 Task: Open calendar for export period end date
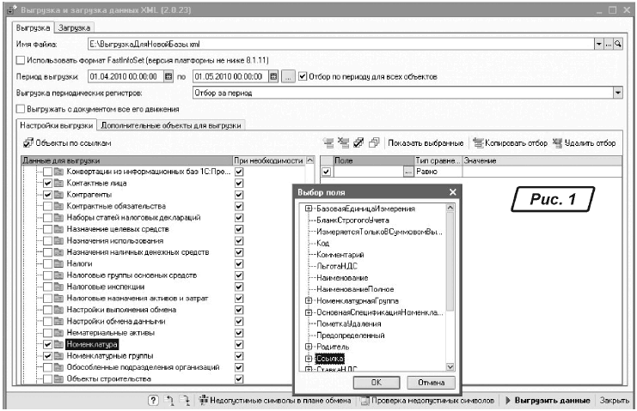(x=274, y=76)
